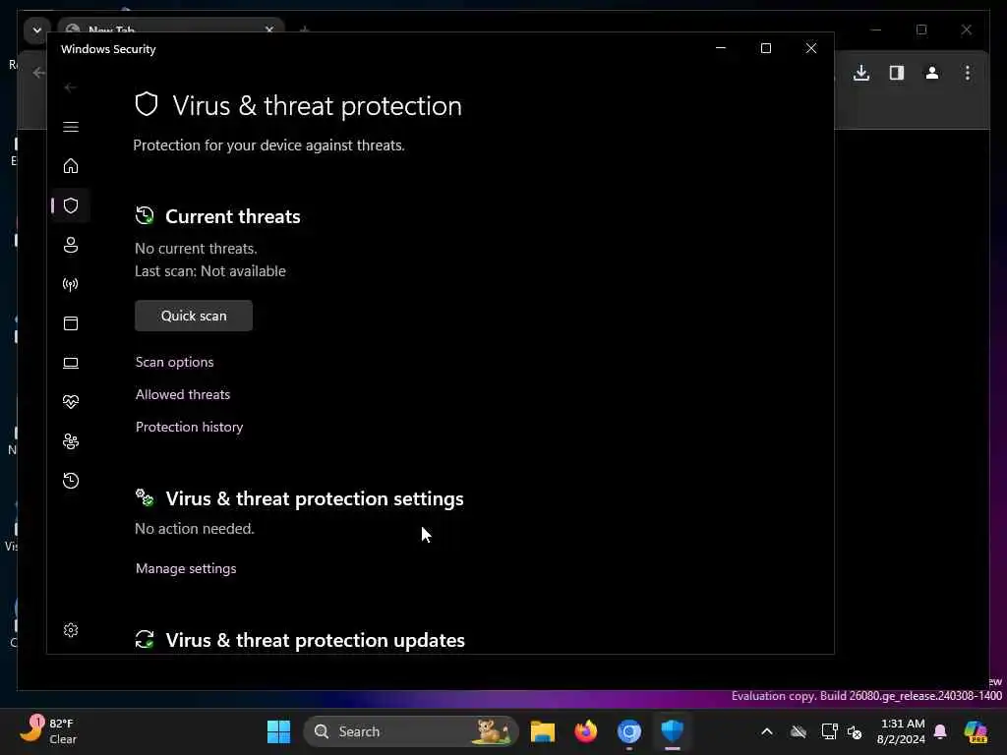Click the back arrow in Windows Security

tap(71, 87)
